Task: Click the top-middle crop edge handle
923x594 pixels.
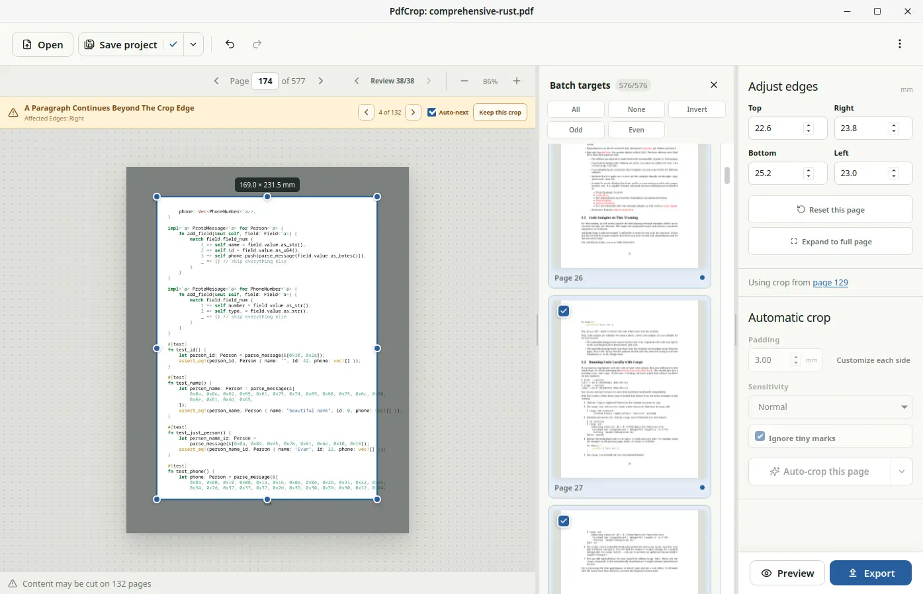Action: pyautogui.click(x=267, y=197)
